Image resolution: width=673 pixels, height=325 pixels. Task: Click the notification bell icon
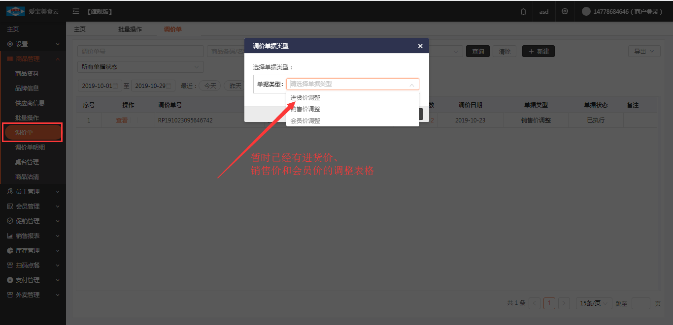523,11
